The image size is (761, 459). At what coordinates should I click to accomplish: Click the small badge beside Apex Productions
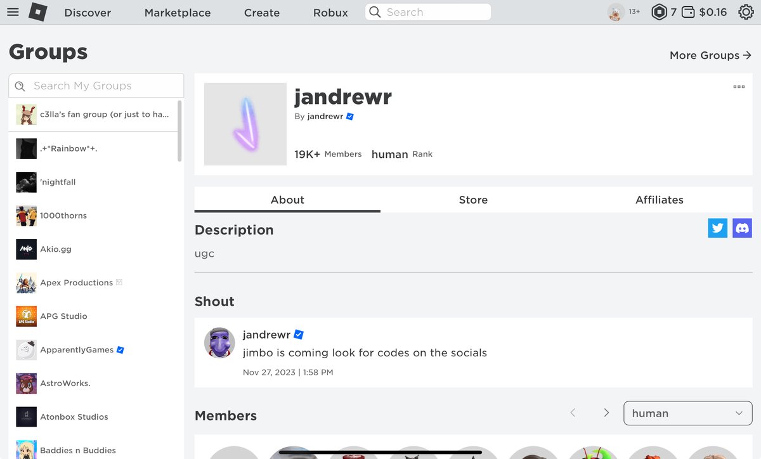(x=119, y=282)
